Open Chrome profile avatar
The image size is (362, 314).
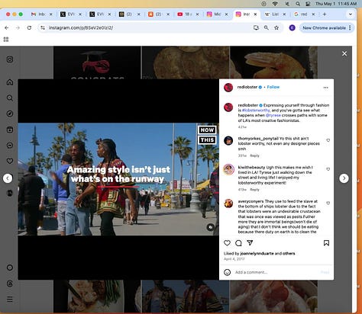click(292, 27)
